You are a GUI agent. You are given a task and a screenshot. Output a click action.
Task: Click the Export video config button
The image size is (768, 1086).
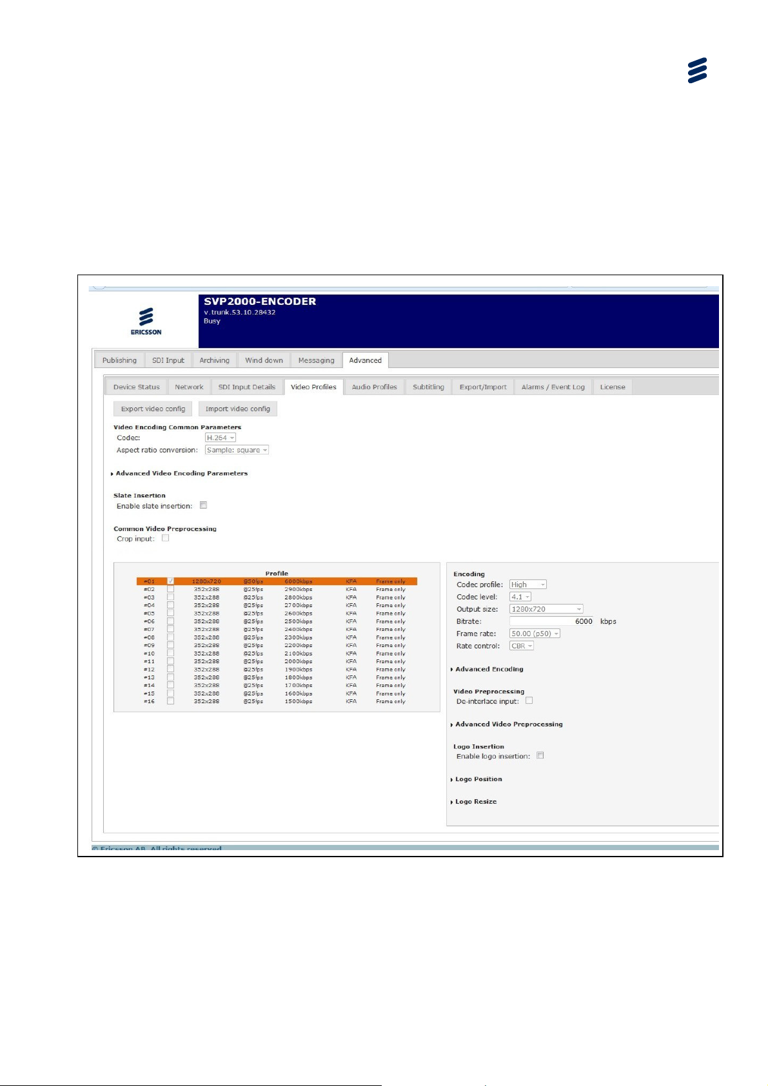153,409
